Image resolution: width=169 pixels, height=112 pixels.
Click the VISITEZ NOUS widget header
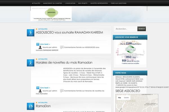point(130,73)
